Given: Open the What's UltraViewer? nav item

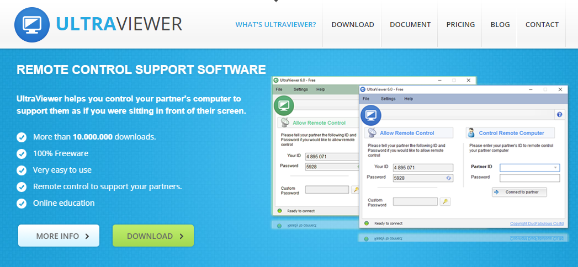Looking at the screenshot, I should point(275,25).
